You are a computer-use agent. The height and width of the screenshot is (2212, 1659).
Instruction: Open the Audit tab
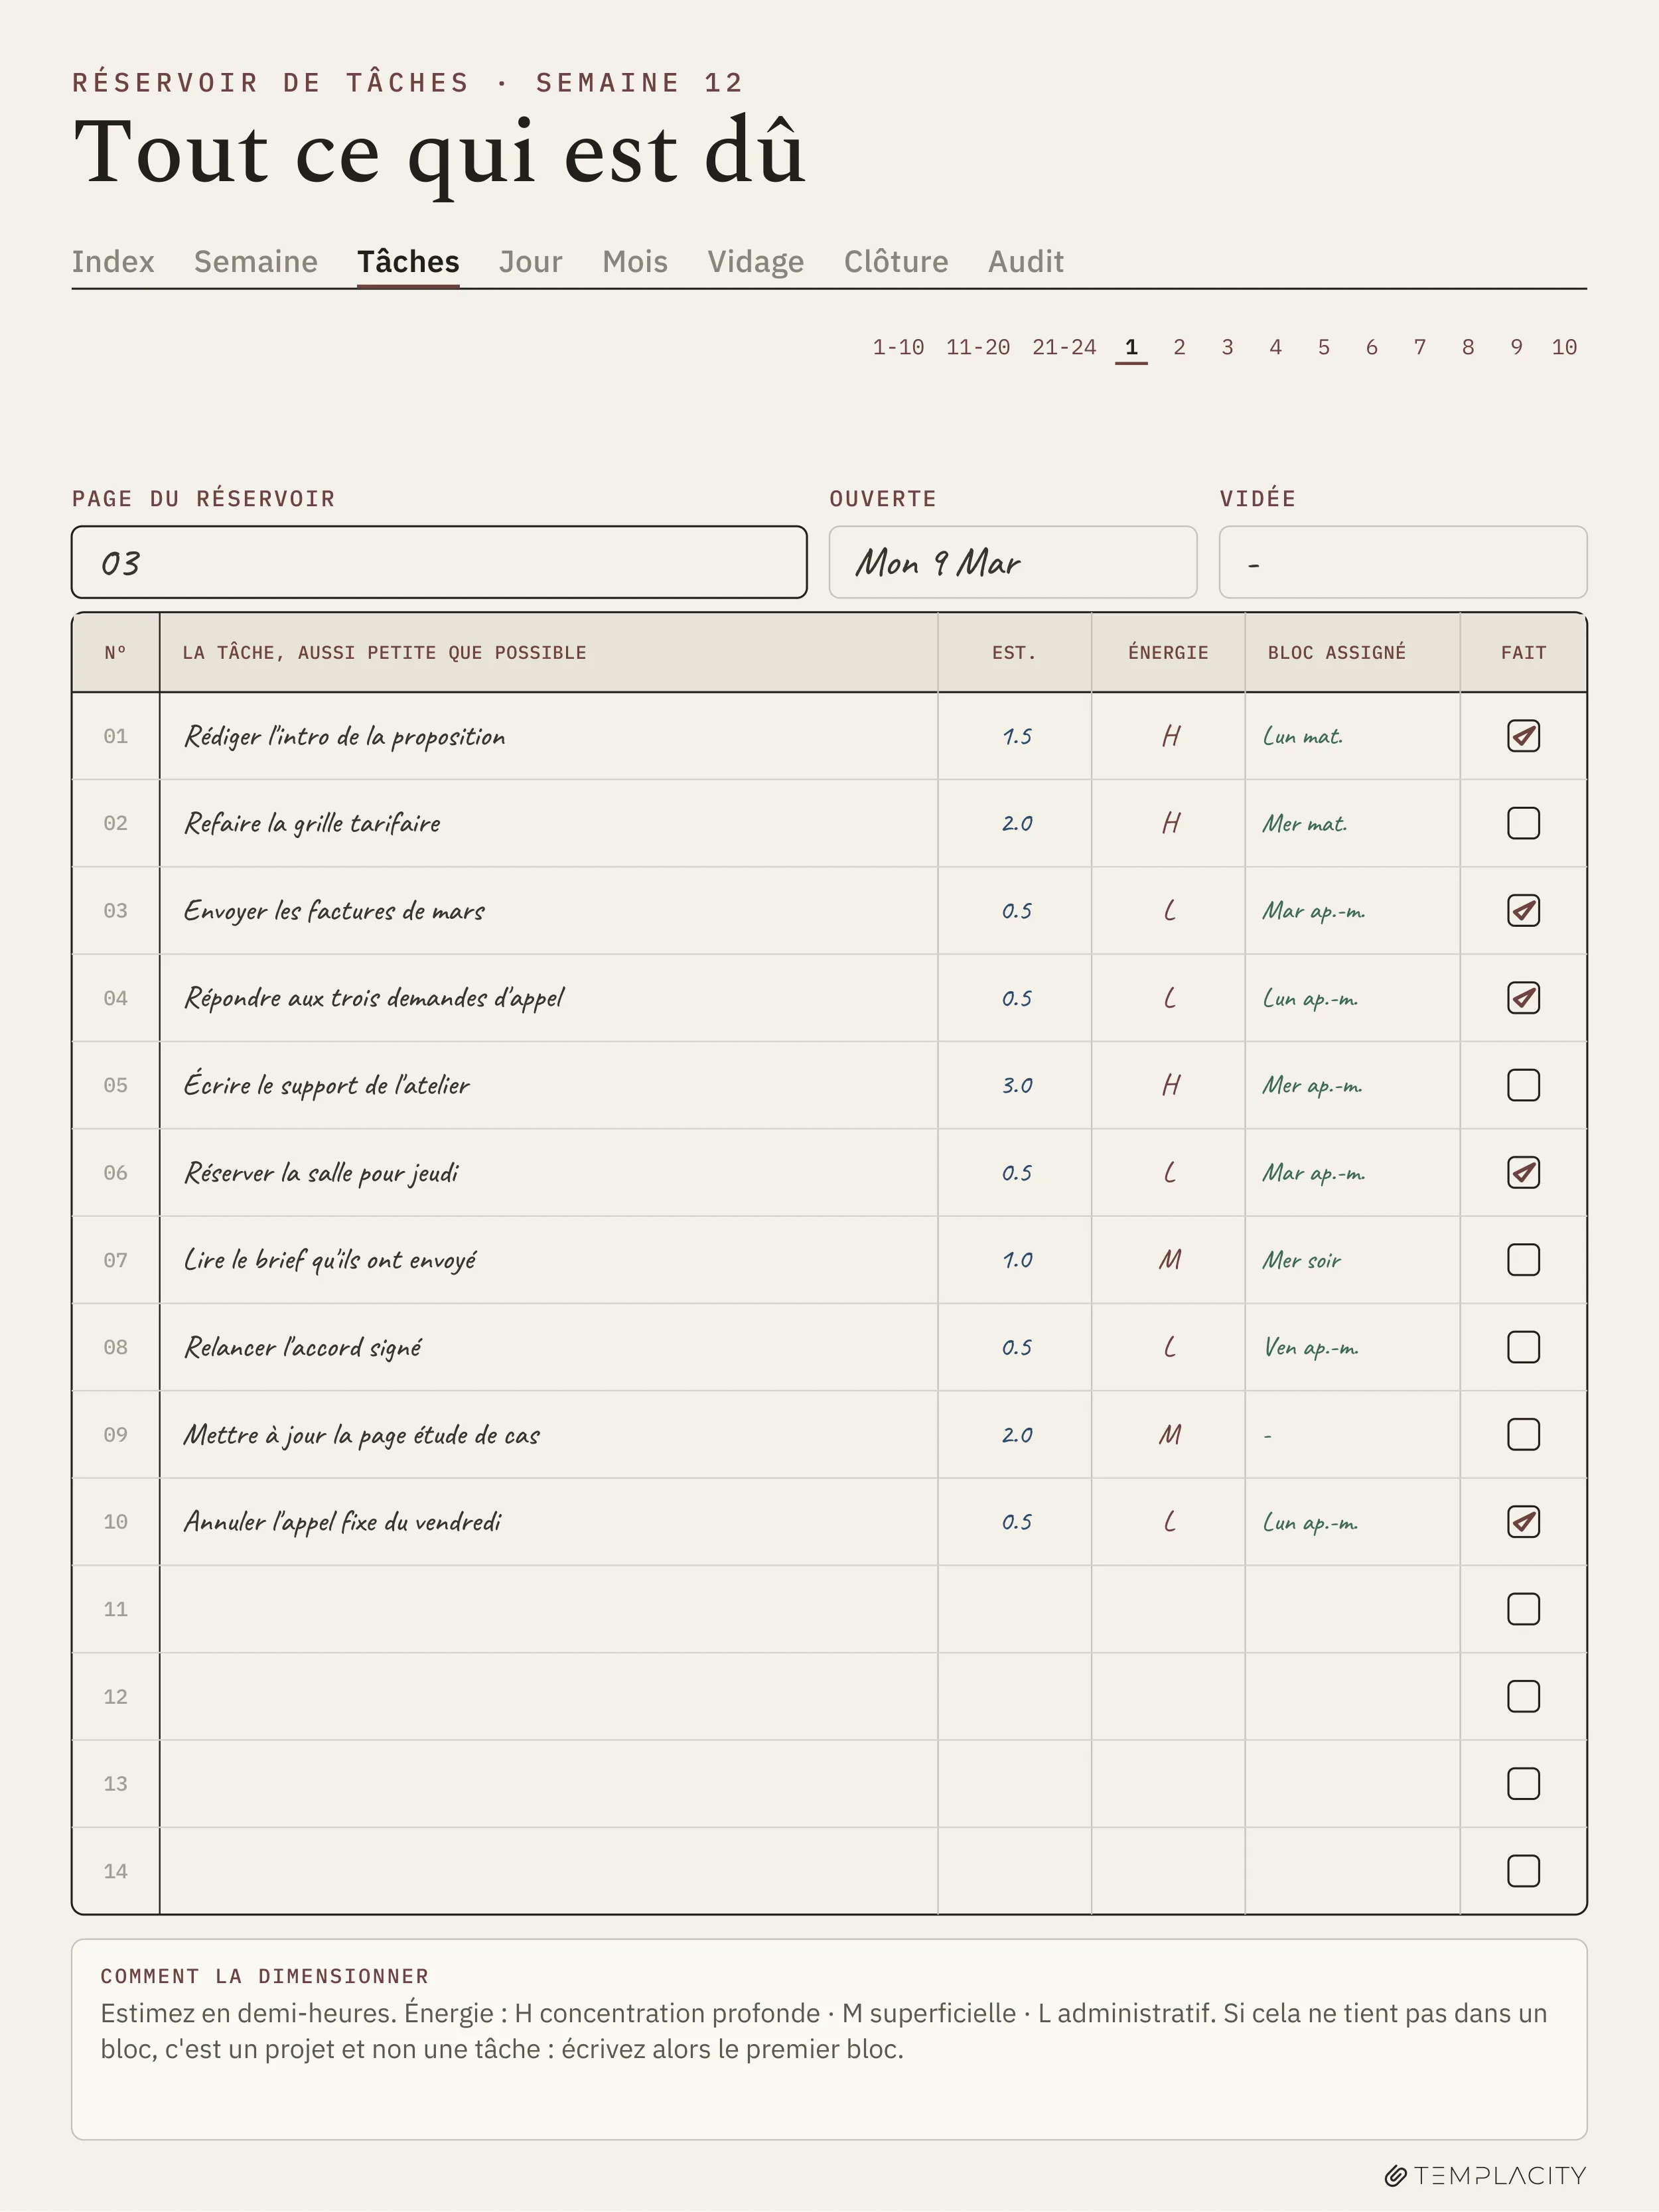click(x=1026, y=261)
